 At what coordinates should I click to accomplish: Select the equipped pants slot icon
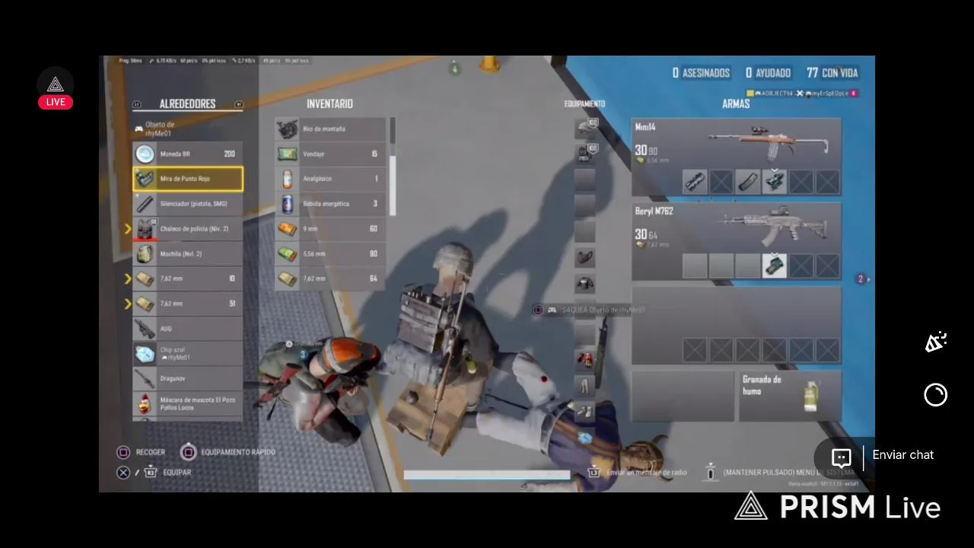(x=585, y=385)
